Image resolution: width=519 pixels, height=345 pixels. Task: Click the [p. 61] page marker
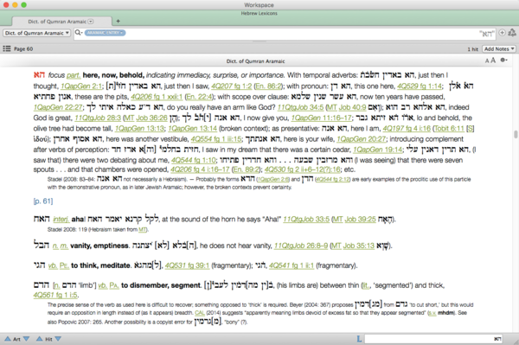coord(43,201)
